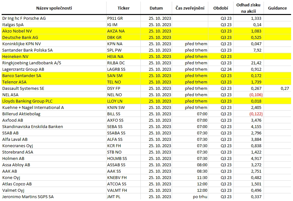Select the 'AAK AB' company cell
Viewport: 293px width, 201px height.
coord(54,171)
